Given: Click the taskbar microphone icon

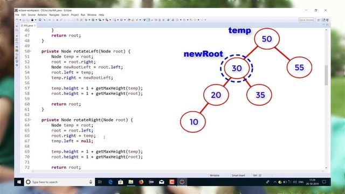Looking at the screenshot, I should [91, 182].
